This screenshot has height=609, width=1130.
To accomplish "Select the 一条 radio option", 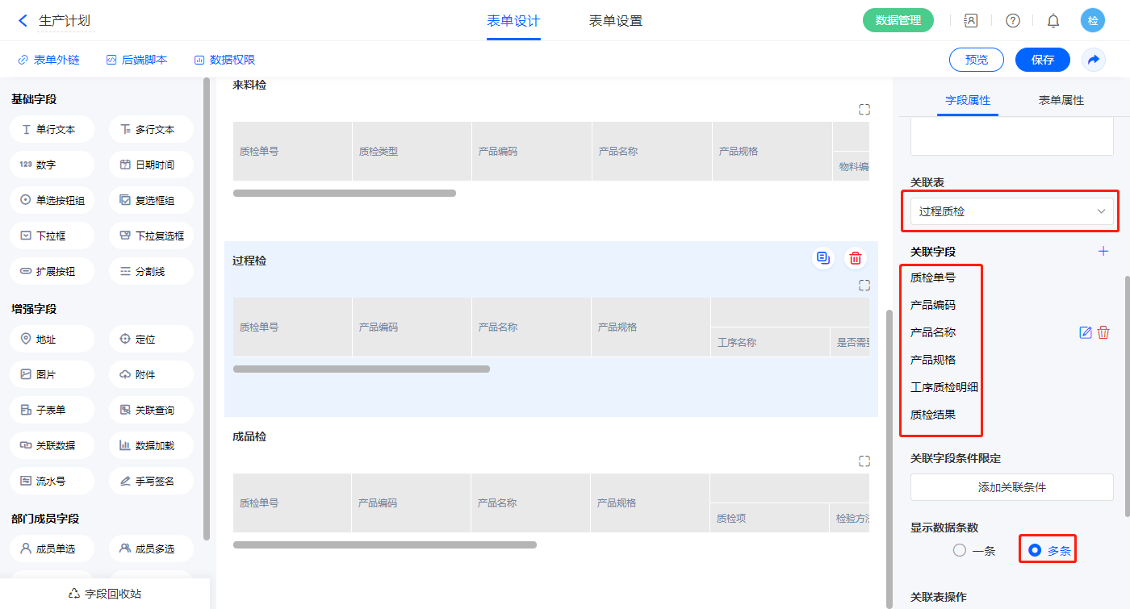I will (x=960, y=551).
